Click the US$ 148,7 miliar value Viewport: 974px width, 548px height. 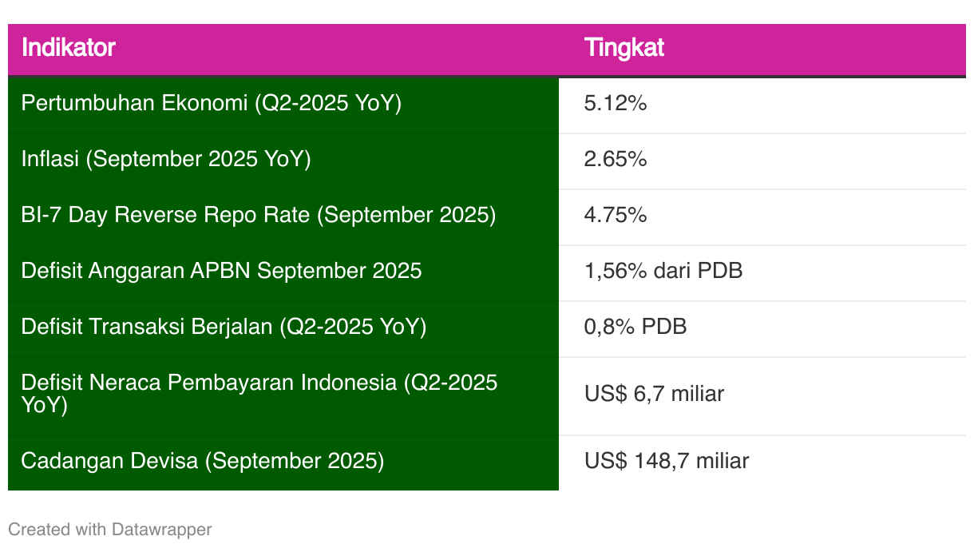666,461
